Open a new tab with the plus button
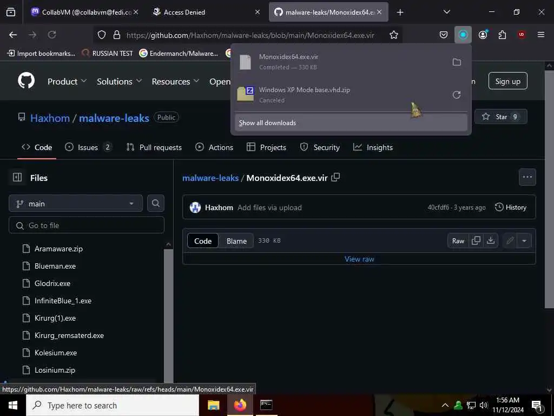Viewport: 554px width, 416px height. click(x=400, y=12)
